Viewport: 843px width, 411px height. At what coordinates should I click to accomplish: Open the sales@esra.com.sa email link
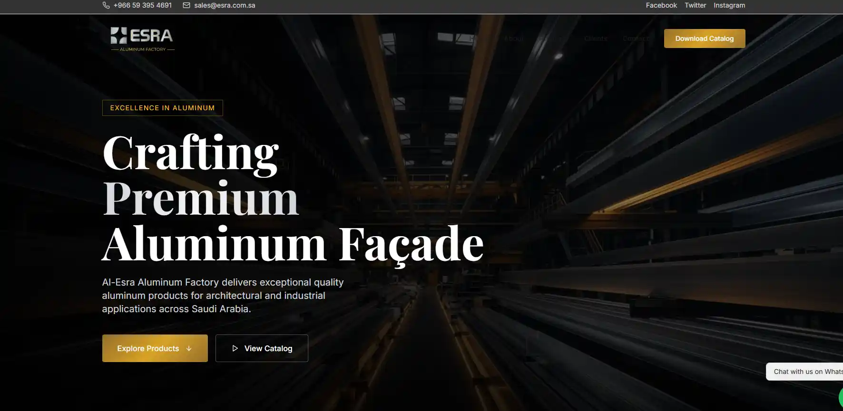click(x=225, y=5)
